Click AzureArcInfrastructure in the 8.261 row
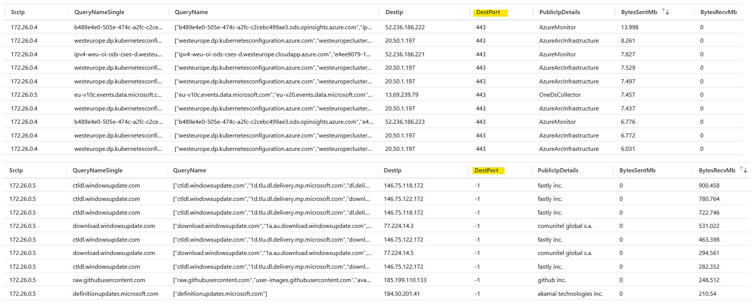The width and height of the screenshot is (753, 305). (569, 41)
